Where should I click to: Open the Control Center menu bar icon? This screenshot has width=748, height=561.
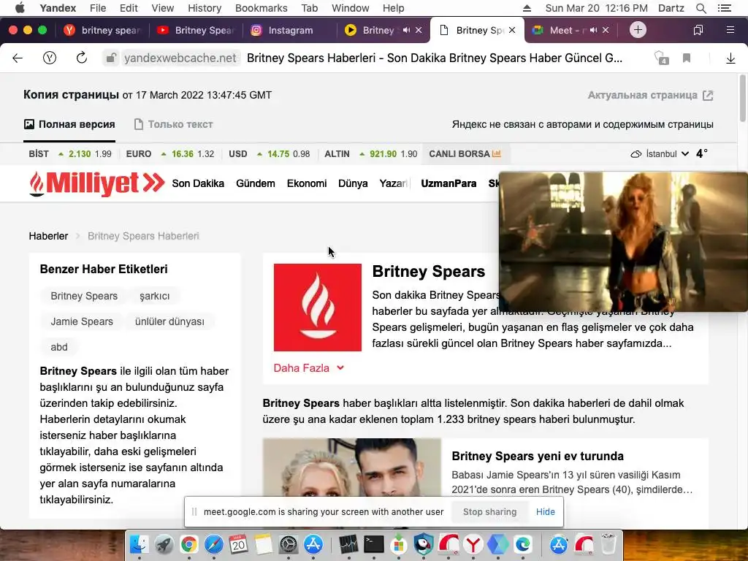724,8
